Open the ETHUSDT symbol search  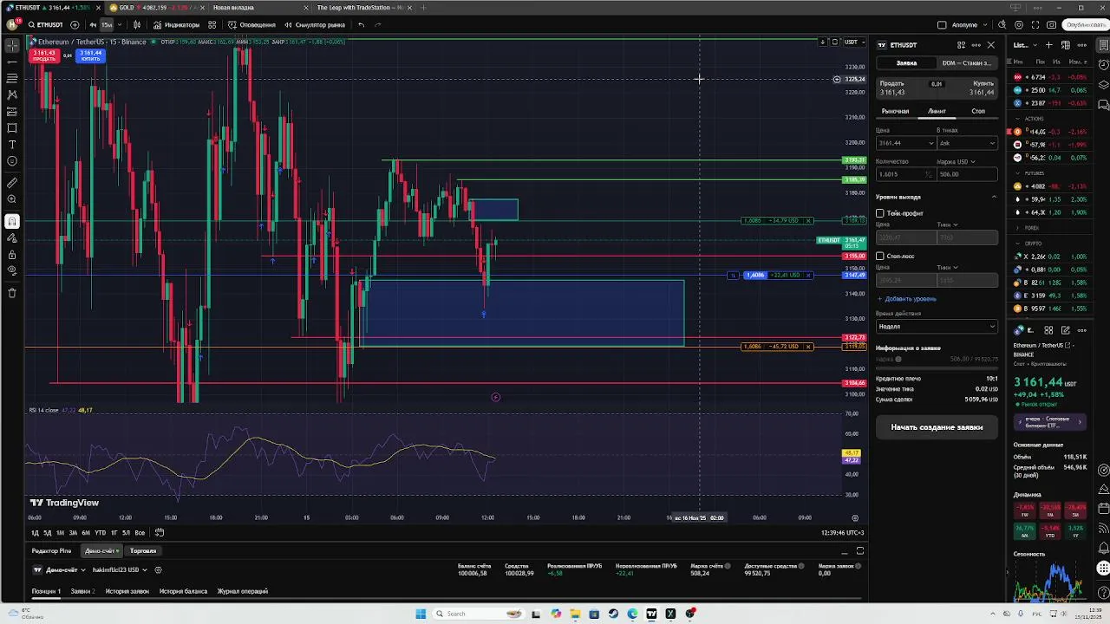(x=45, y=25)
